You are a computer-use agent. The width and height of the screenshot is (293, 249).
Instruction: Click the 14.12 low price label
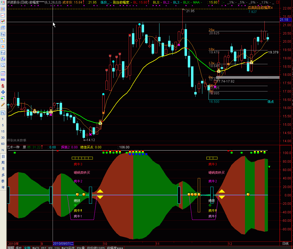pos(91,140)
